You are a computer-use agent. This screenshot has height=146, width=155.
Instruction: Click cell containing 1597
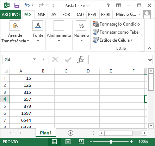21,113
